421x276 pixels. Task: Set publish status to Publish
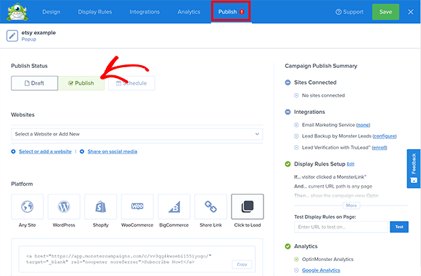(x=81, y=83)
